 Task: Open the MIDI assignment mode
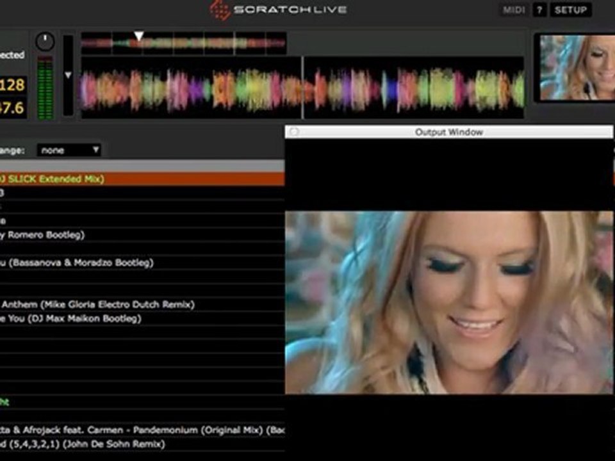[x=513, y=10]
